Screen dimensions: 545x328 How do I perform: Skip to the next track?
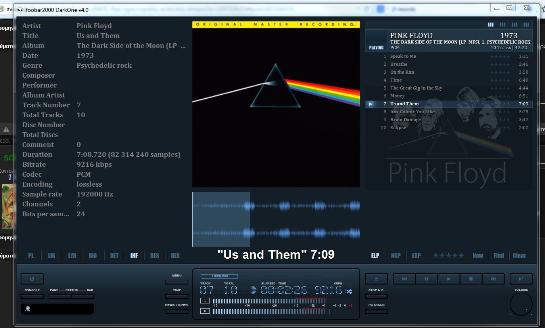point(493,279)
